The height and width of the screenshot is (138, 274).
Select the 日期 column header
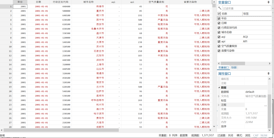[38, 2]
